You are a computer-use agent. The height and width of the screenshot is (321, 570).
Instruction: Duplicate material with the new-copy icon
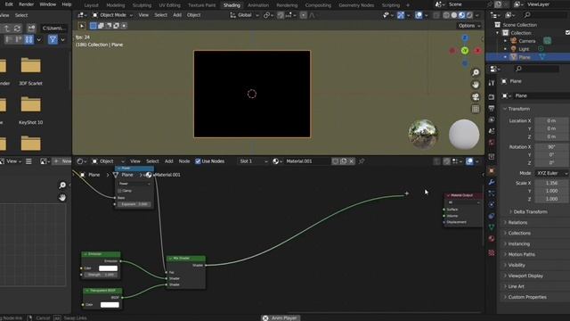[343, 161]
